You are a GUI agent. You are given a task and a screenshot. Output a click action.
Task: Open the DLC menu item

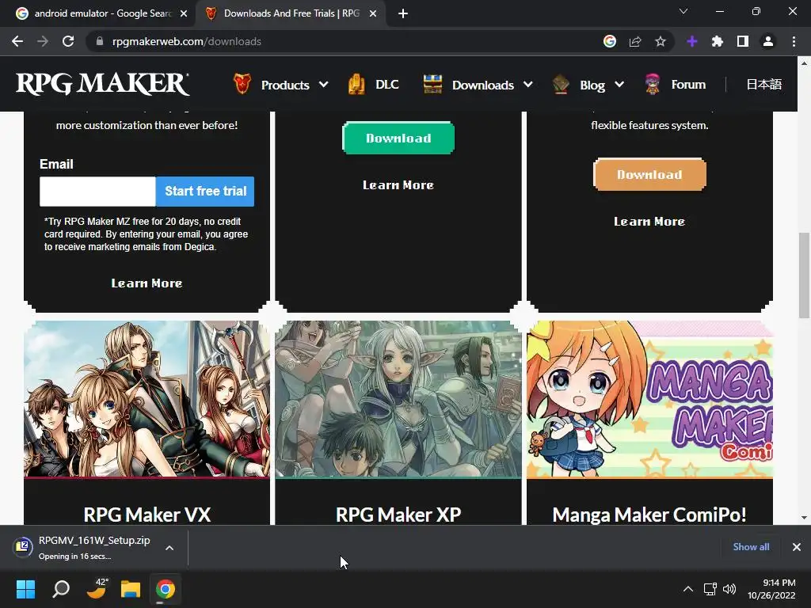(386, 84)
